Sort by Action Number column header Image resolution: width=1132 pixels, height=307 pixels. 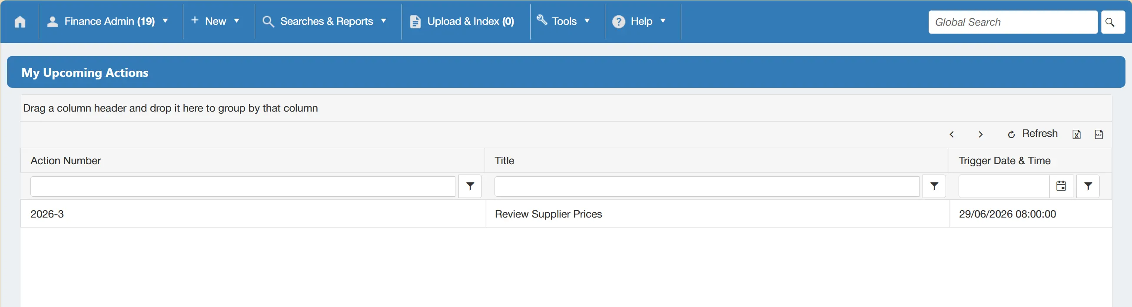[x=66, y=161]
